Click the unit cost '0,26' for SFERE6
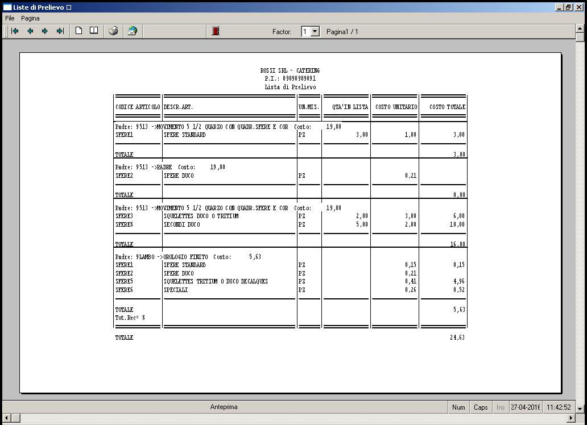 (x=411, y=290)
